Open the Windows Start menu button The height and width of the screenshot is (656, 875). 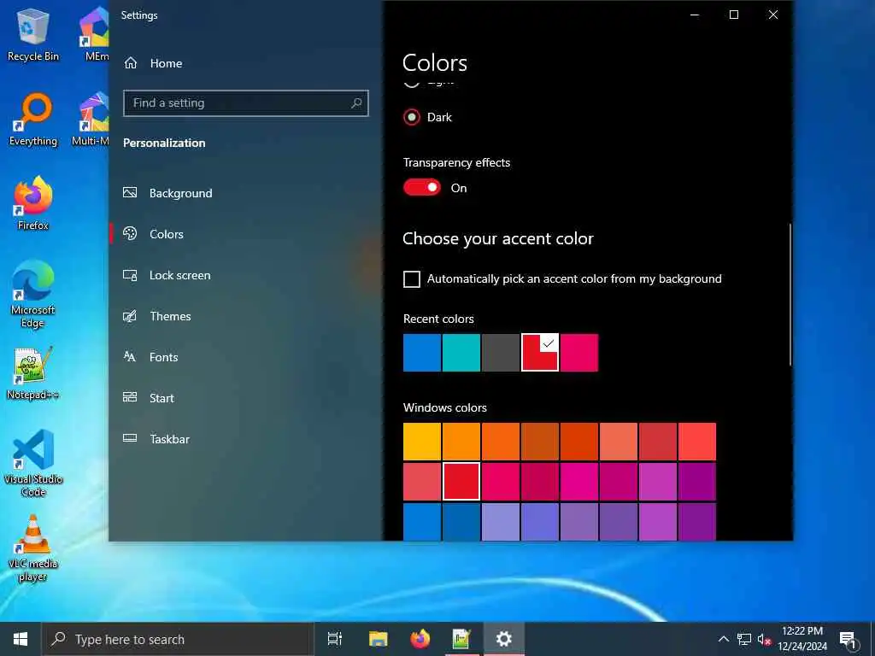pos(21,639)
